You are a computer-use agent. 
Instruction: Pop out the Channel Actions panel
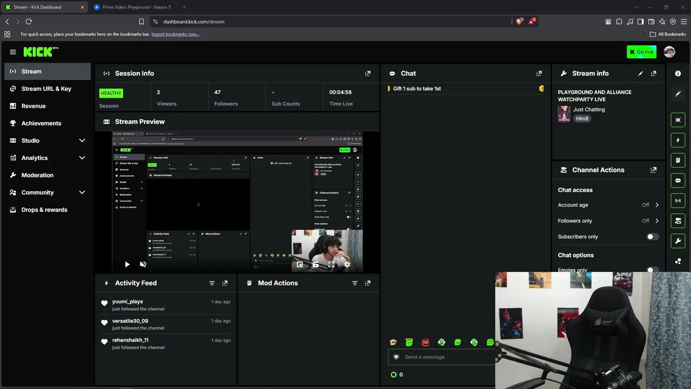[x=654, y=170]
